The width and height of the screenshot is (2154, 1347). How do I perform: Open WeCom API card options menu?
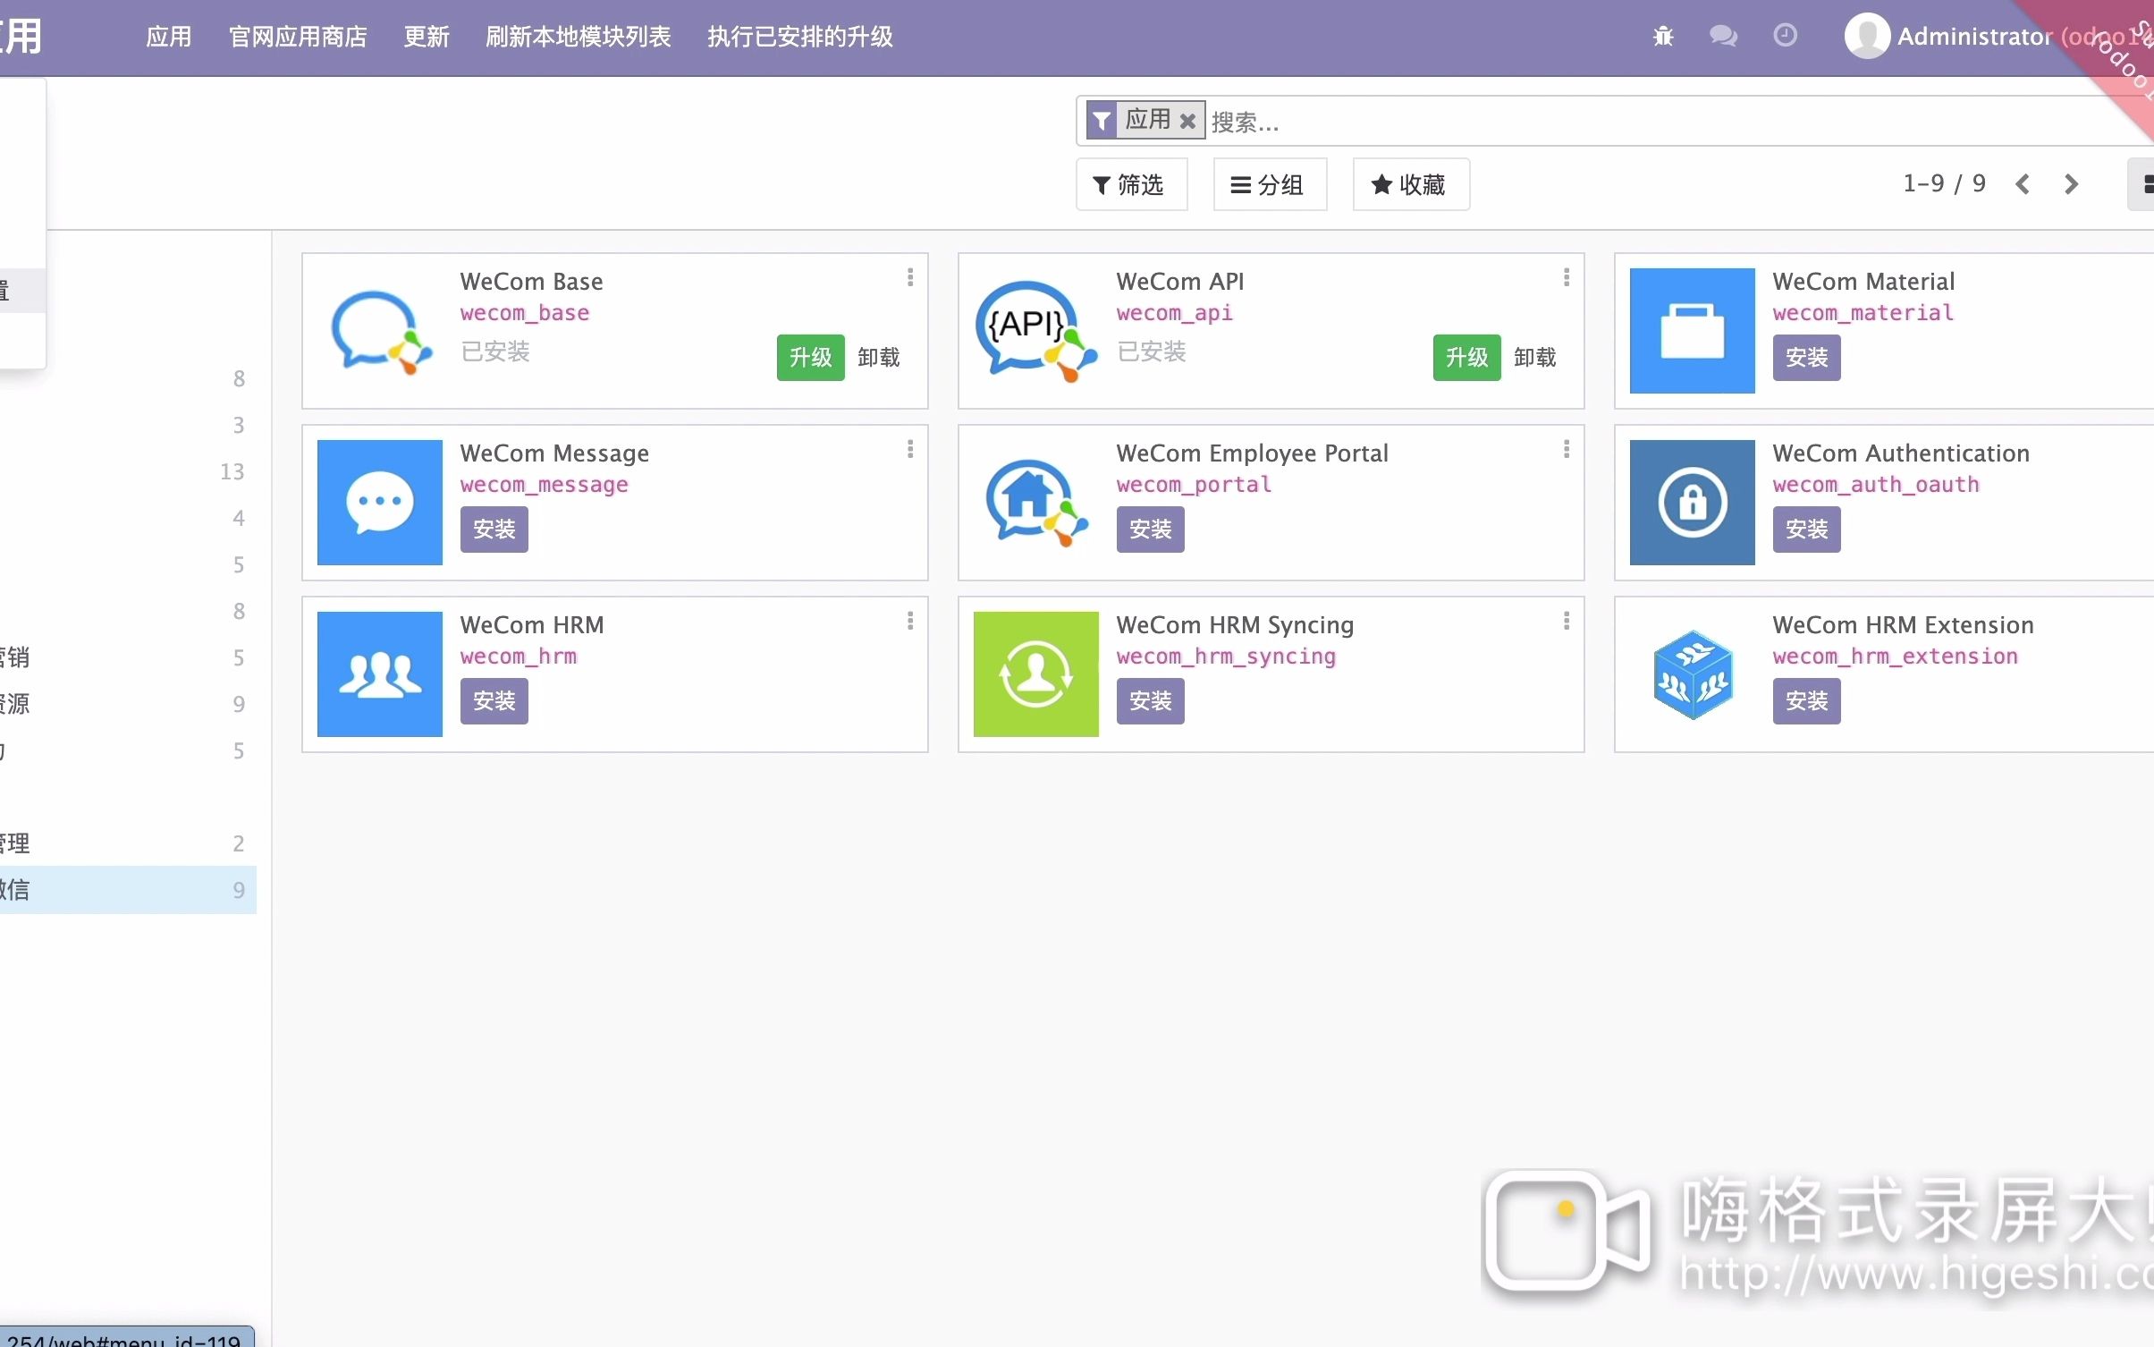[x=1567, y=277]
